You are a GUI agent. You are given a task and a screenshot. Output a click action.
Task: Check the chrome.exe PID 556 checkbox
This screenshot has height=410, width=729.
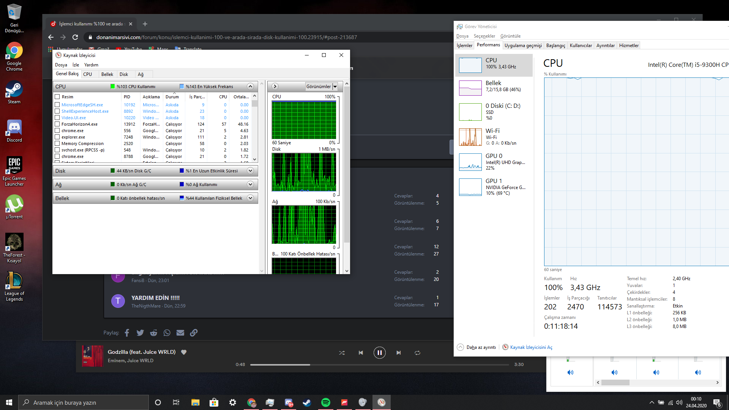tap(57, 131)
